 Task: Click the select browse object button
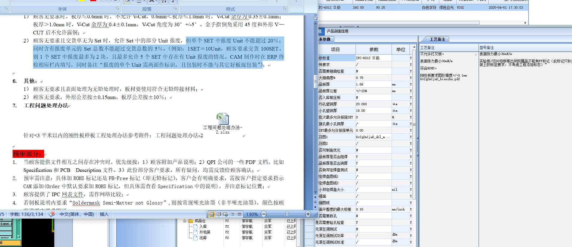tap(315, 202)
